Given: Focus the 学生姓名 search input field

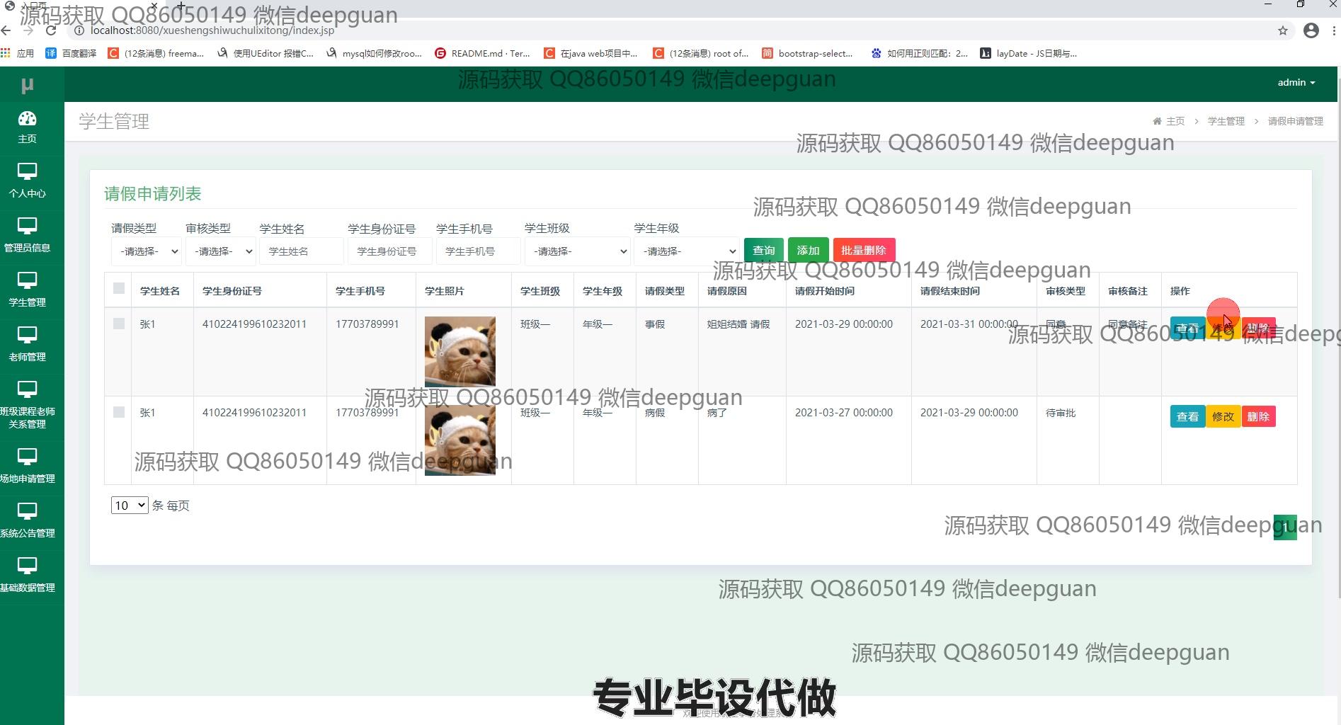Looking at the screenshot, I should pyautogui.click(x=301, y=251).
